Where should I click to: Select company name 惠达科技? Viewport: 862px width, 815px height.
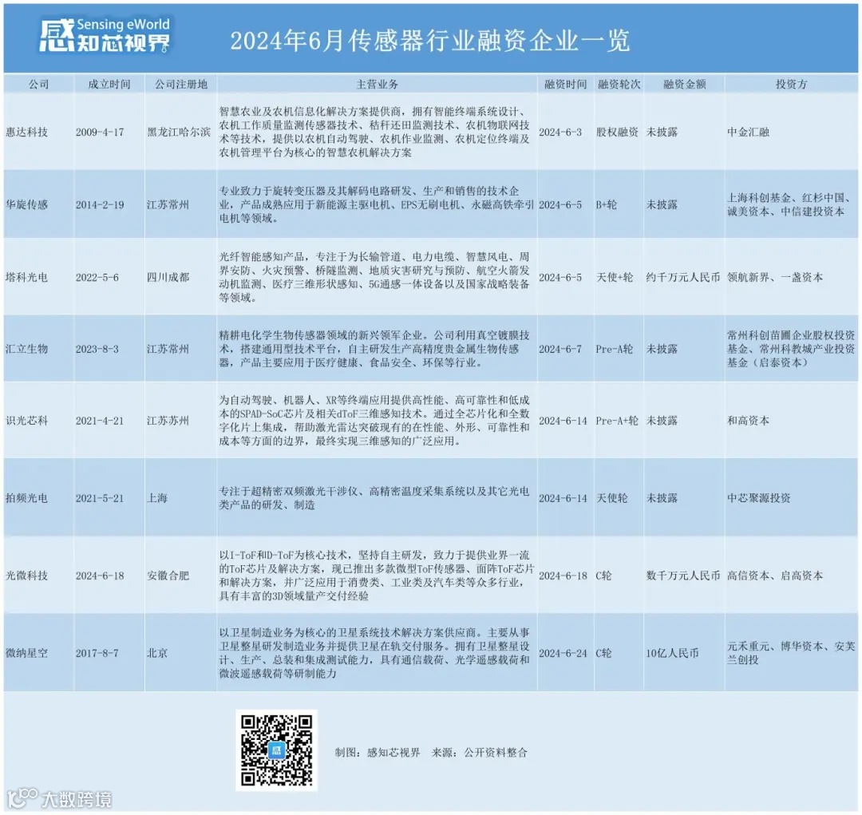pos(27,132)
